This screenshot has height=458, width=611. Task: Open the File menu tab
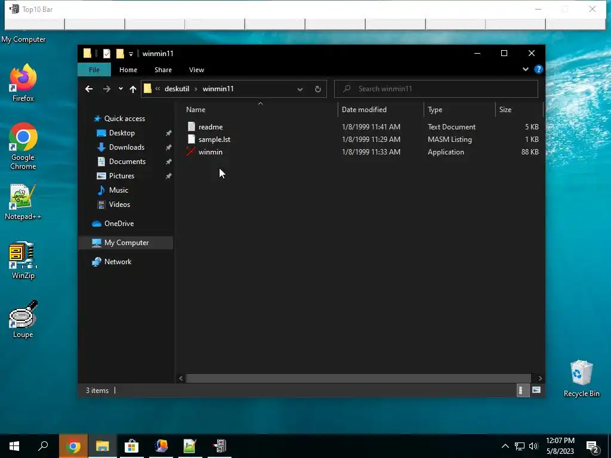tap(94, 70)
